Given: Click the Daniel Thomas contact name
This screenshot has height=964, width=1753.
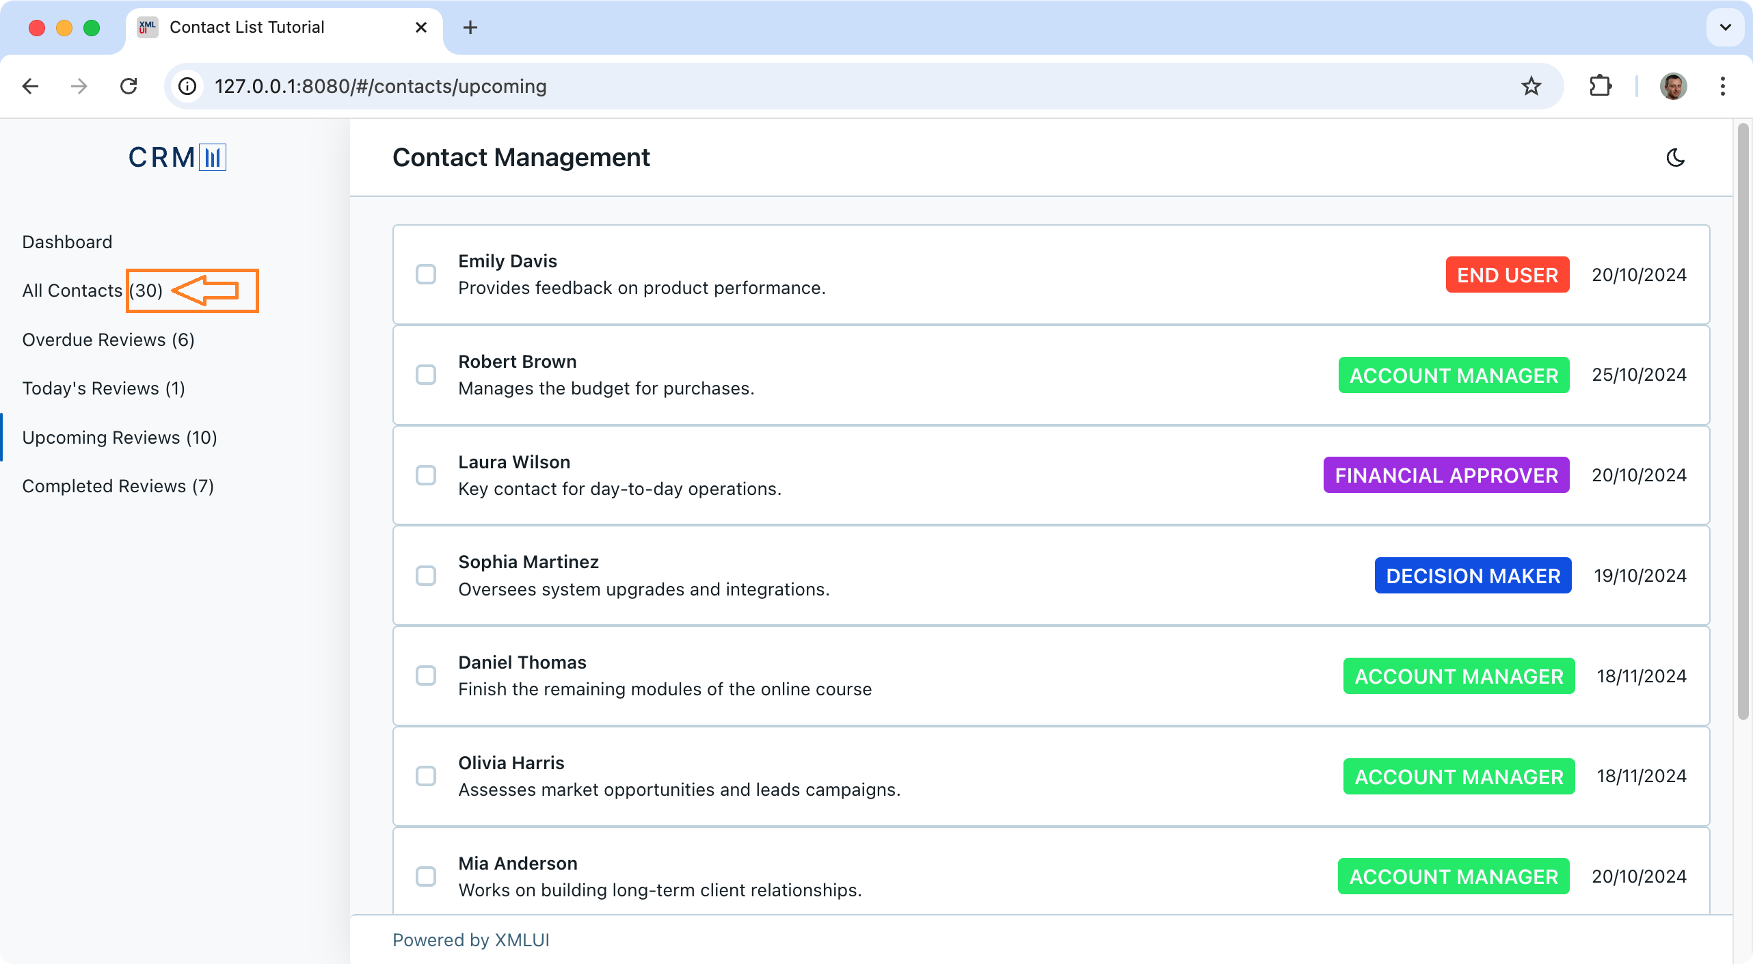Looking at the screenshot, I should pos(522,662).
